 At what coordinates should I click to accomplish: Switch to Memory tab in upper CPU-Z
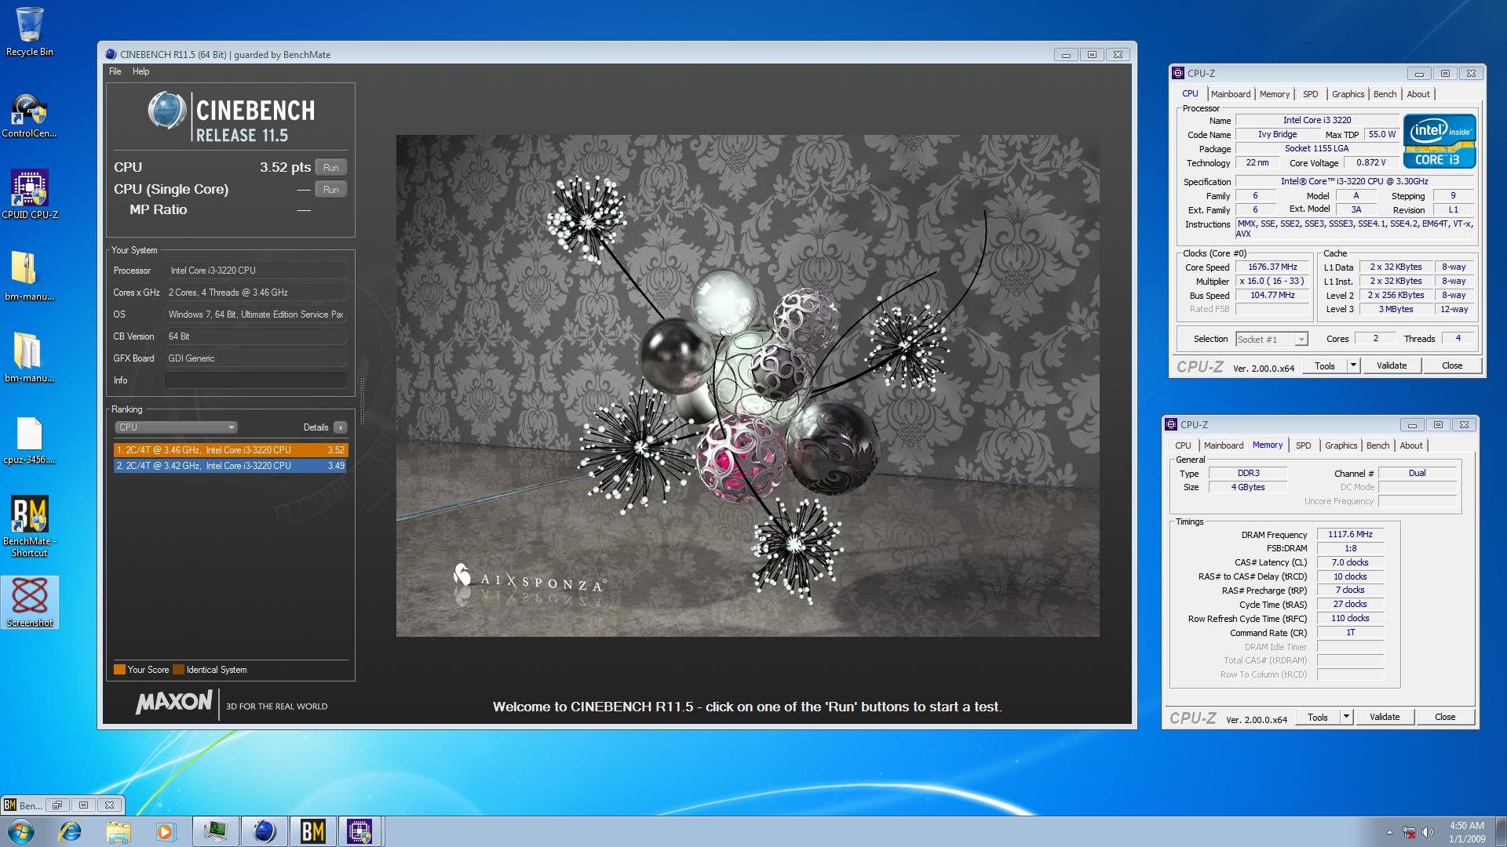[x=1275, y=94]
